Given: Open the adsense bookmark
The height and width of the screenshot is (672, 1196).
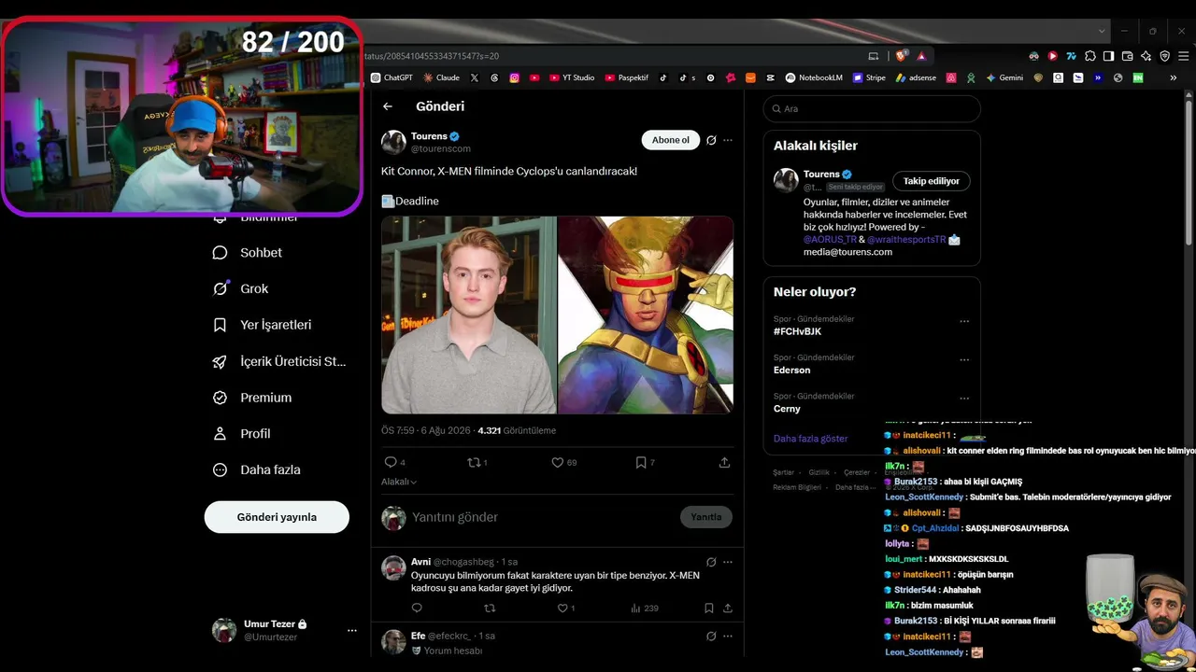Looking at the screenshot, I should pyautogui.click(x=917, y=78).
